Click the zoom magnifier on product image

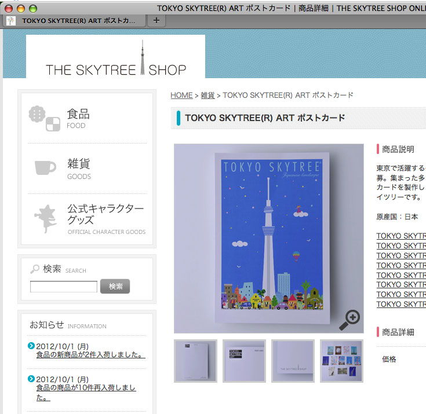(x=349, y=320)
